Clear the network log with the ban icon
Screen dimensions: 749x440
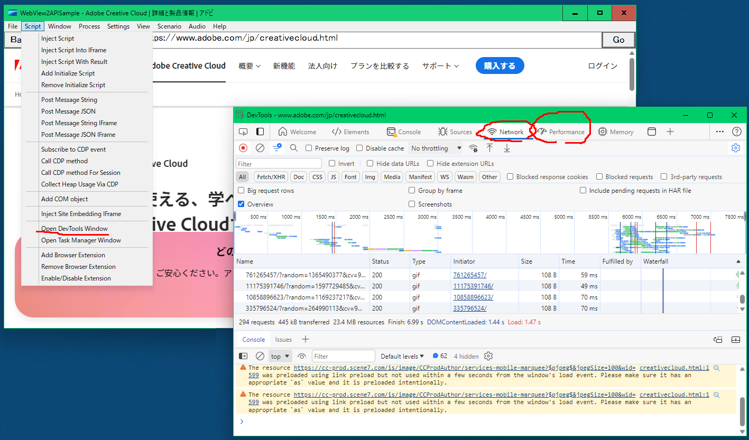tap(260, 148)
